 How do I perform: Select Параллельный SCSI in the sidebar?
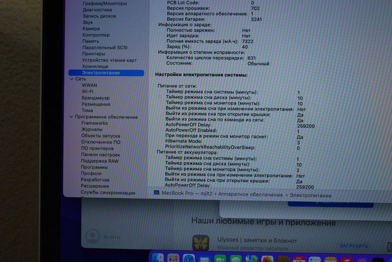click(x=105, y=47)
